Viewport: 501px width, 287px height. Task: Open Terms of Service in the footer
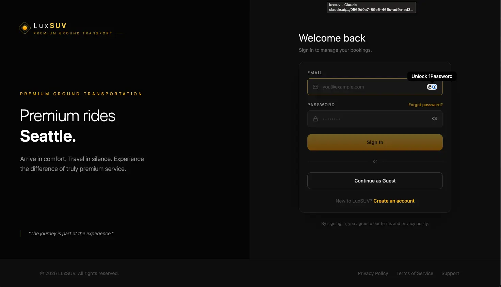point(415,273)
